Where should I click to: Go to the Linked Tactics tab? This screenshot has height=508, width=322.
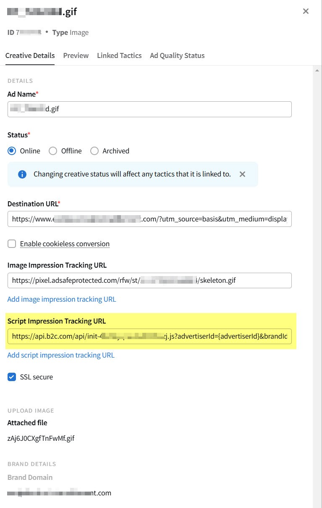[x=119, y=55]
